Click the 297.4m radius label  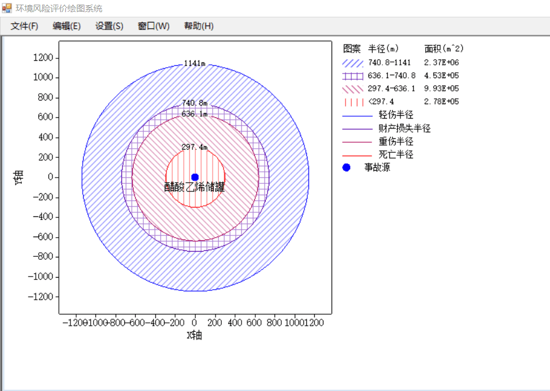pos(194,147)
